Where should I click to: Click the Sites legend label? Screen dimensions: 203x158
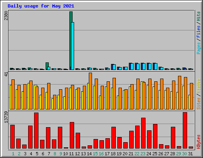pyautogui.click(x=199, y=103)
